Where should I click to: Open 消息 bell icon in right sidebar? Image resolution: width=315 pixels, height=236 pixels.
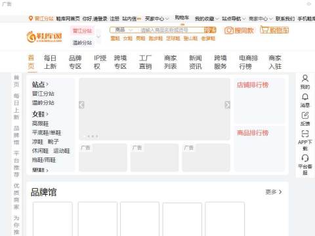pos(305,97)
